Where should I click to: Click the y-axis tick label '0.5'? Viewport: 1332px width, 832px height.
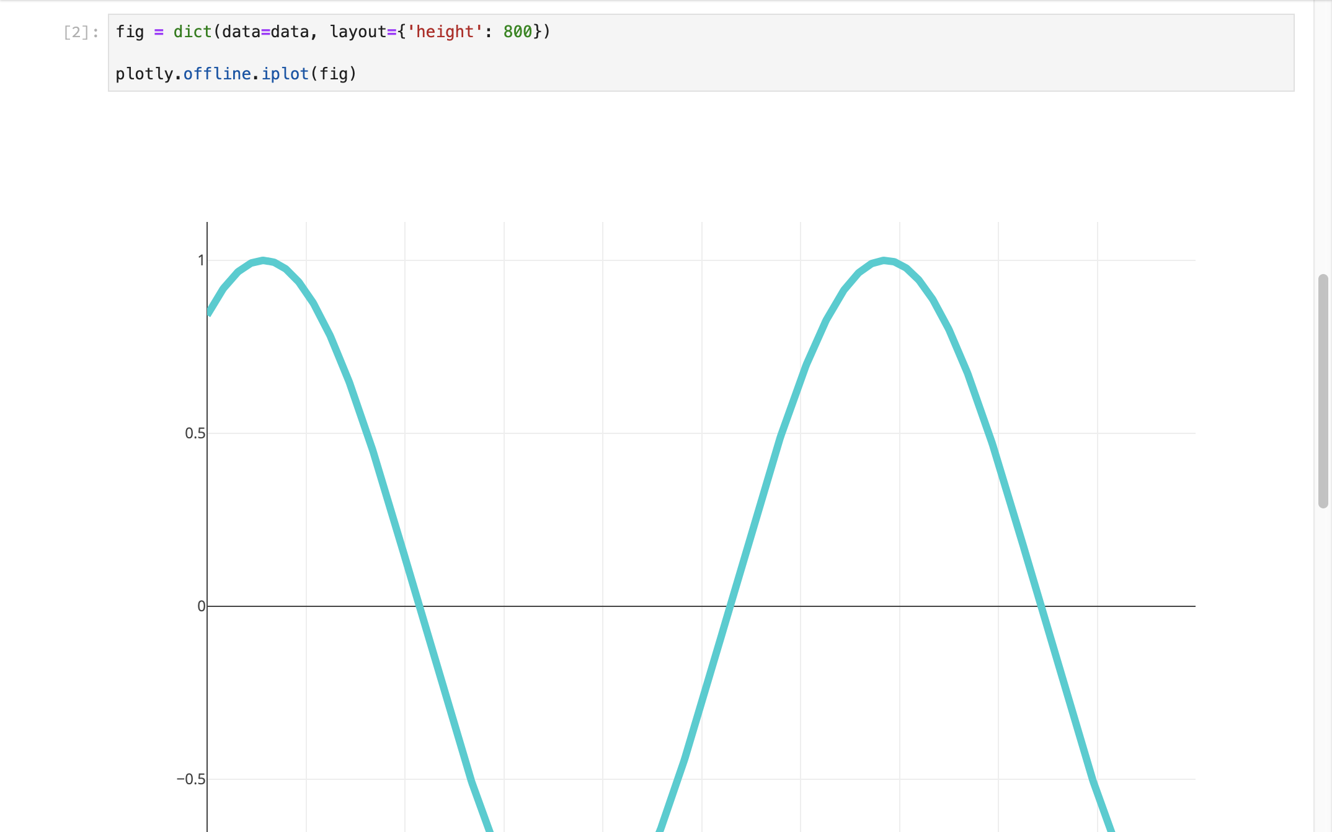[194, 433]
